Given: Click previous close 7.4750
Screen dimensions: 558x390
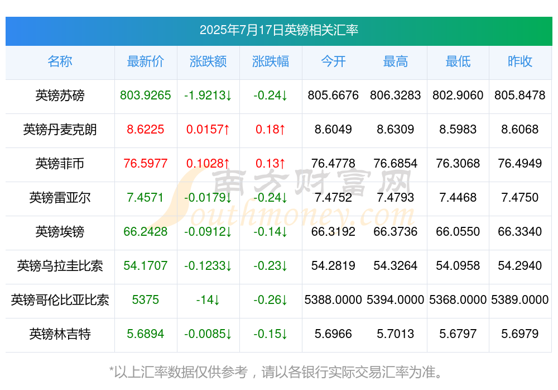Looking at the screenshot, I should [x=520, y=197].
